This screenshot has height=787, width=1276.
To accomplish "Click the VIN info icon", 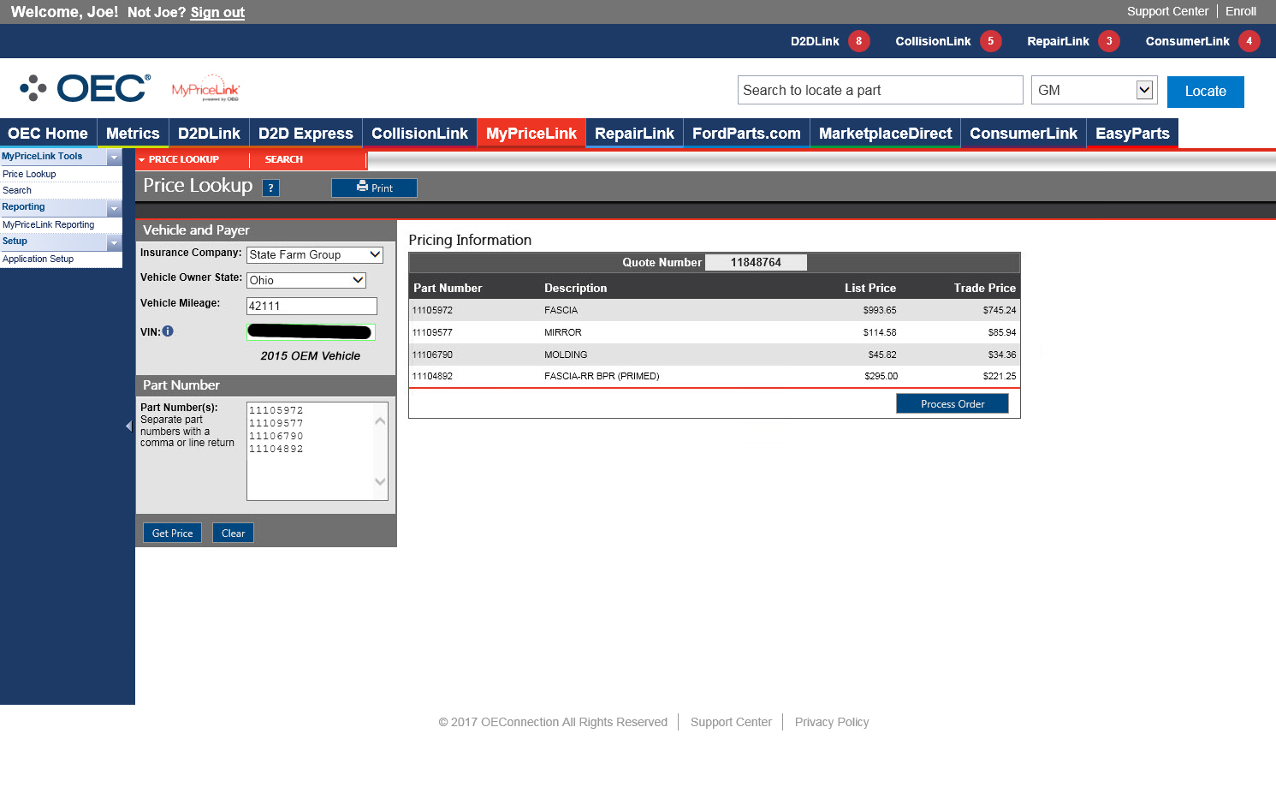I will [x=168, y=331].
